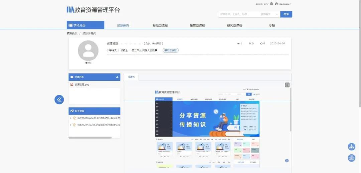Select the 资源管理.png file
Screen dimensions: 361x173
click(82, 84)
